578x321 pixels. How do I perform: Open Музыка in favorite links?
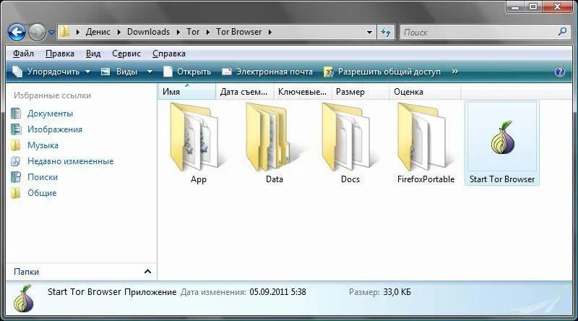point(43,145)
